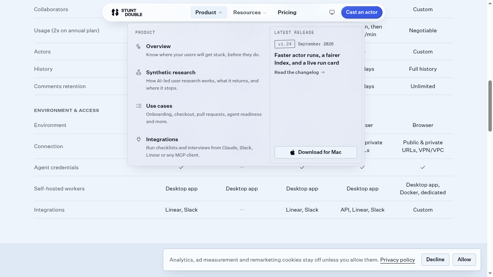Open the Privacy policy link
The height and width of the screenshot is (277, 493).
pos(397,260)
